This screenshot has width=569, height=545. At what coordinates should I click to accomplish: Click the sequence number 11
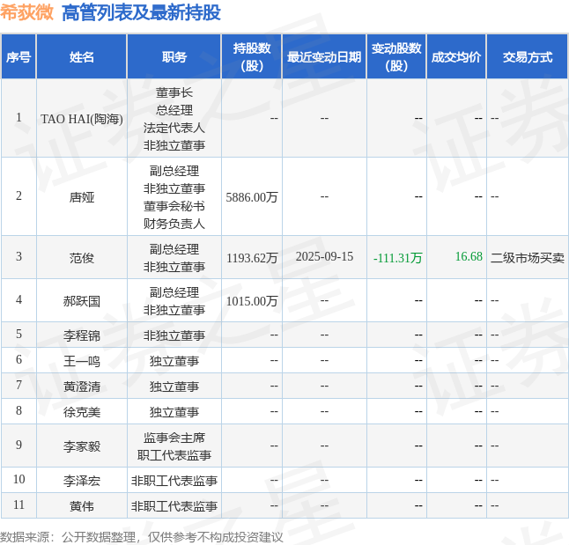pos(18,504)
